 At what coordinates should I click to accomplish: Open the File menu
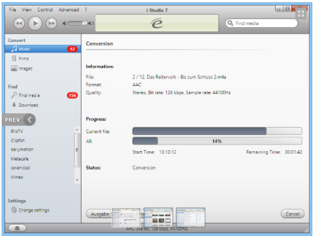coord(12,10)
